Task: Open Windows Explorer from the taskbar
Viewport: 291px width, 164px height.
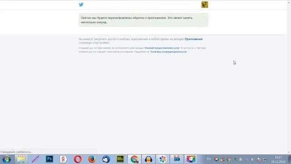Action: [21, 159]
